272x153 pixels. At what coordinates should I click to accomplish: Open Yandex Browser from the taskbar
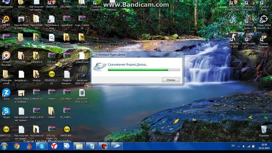coord(54,146)
